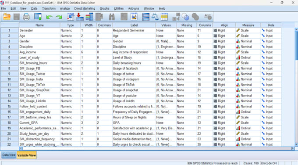The height and width of the screenshot is (165, 298).
Task: Click the Value Labels toolbar icon
Action: tap(176, 17)
